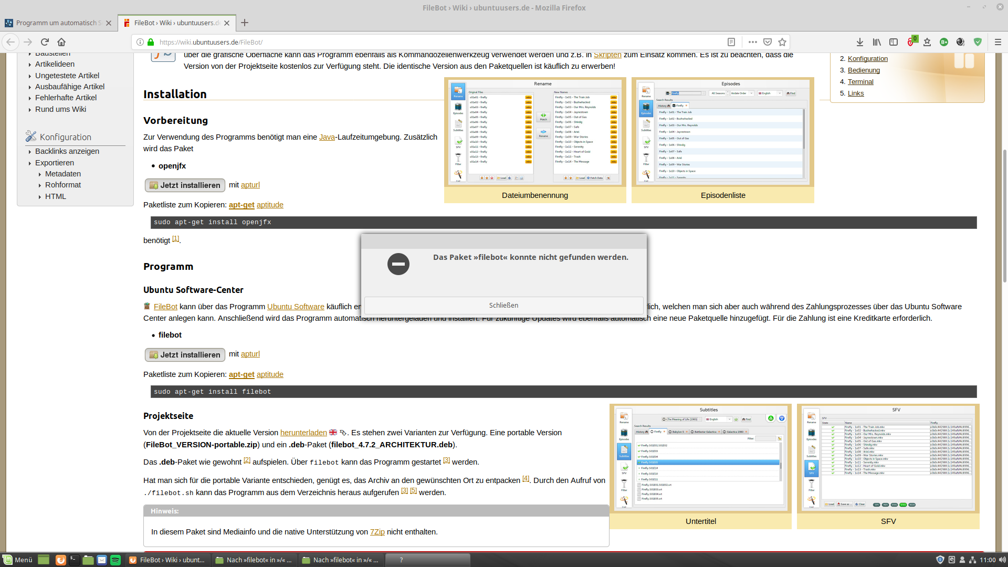Viewport: 1008px width, 567px height.
Task: Enlarge the Untertitel screenshot thumbnail
Action: click(x=700, y=458)
